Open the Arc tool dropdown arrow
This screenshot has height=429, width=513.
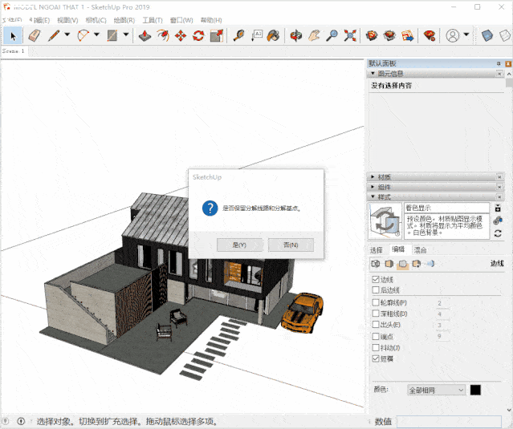tap(97, 34)
